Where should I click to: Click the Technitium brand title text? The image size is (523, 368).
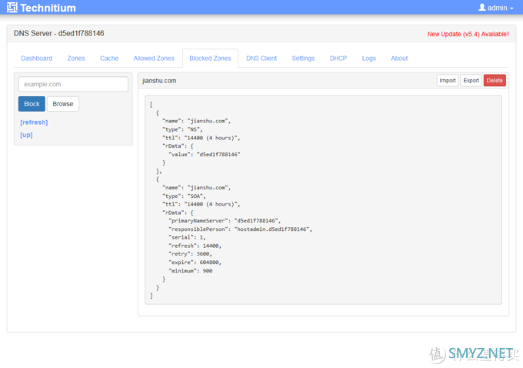tap(48, 8)
